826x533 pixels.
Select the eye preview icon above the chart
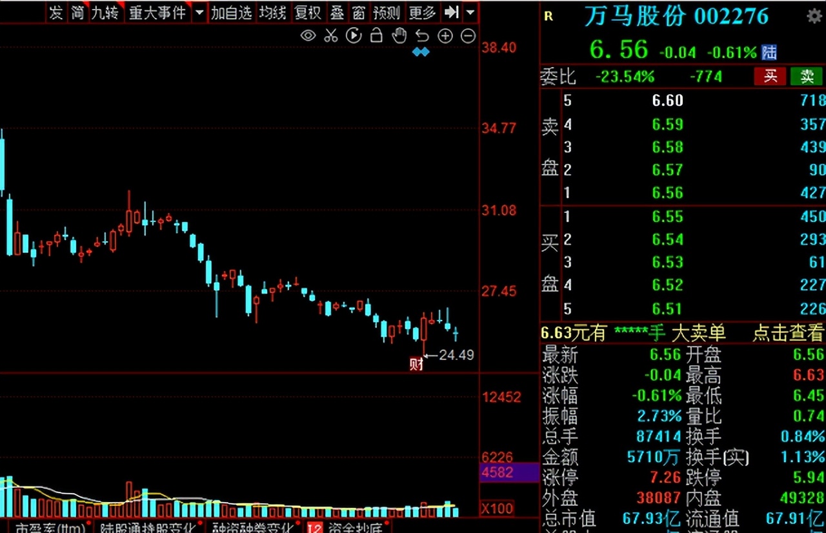point(308,36)
